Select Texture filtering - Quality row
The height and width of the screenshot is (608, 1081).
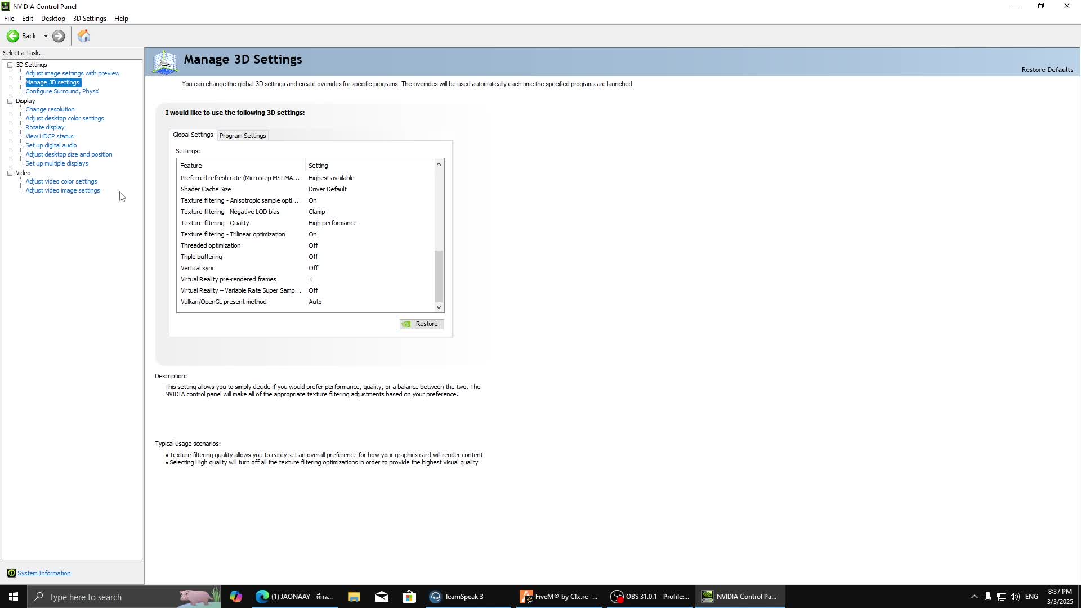(x=306, y=223)
